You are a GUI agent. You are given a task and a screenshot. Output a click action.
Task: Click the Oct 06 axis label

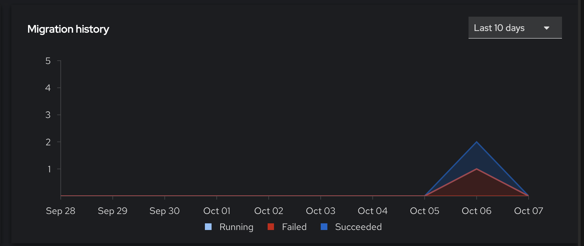tap(477, 211)
